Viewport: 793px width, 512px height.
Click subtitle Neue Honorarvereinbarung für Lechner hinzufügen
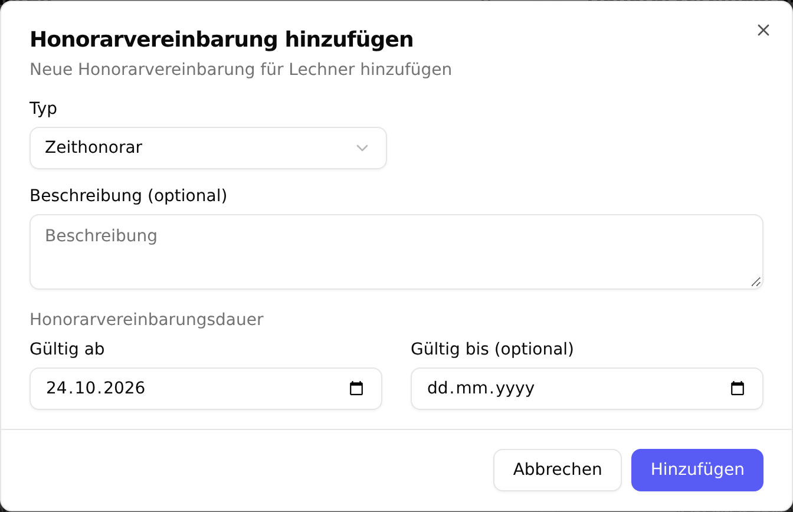point(241,70)
